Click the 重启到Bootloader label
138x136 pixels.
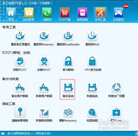68,44
